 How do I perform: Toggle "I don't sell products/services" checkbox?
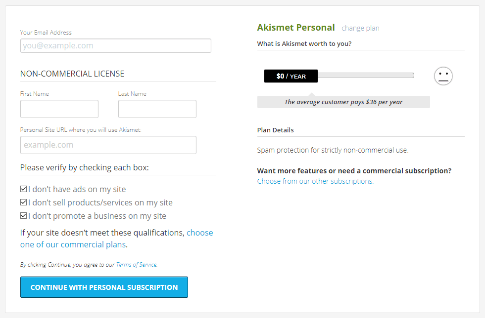point(24,202)
